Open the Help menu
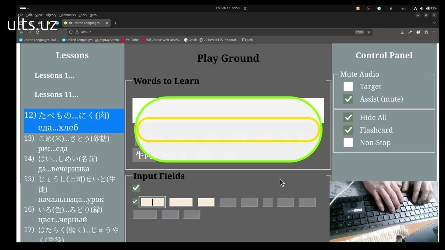The image size is (445, 250). click(x=93, y=15)
